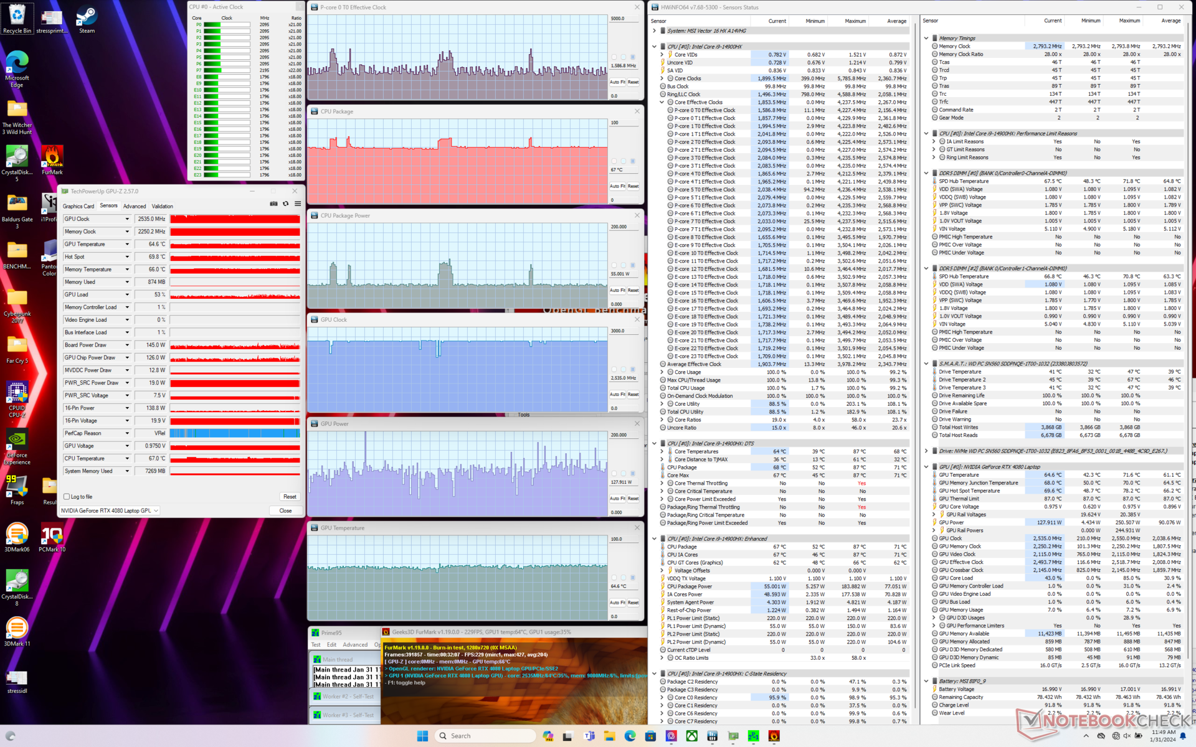Viewport: 1196px width, 747px height.
Task: Open Microsoft Edge desktop shortcut
Action: click(17, 68)
